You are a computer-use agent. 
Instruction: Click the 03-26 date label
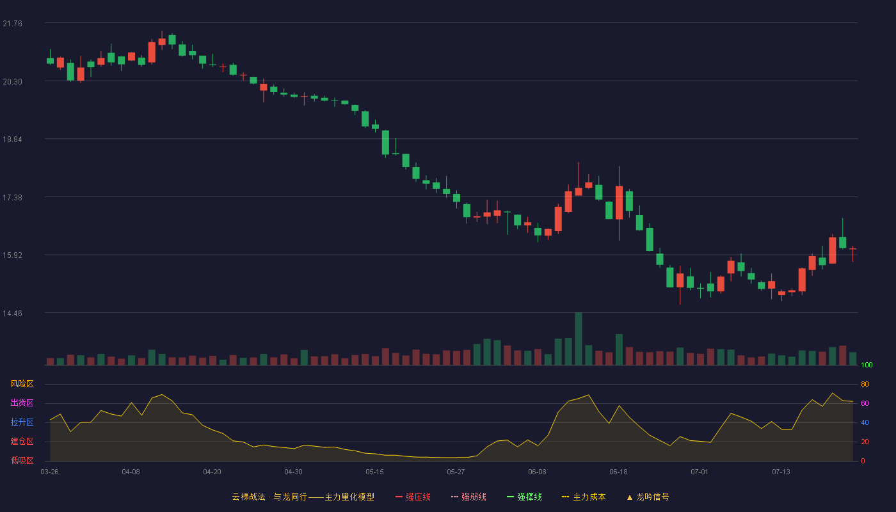click(49, 472)
